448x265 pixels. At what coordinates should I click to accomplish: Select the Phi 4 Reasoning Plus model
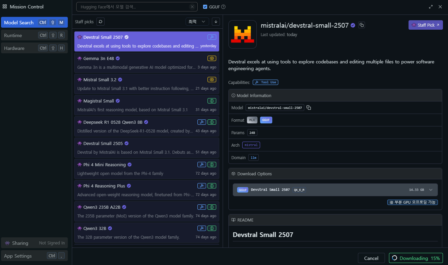[x=147, y=190]
